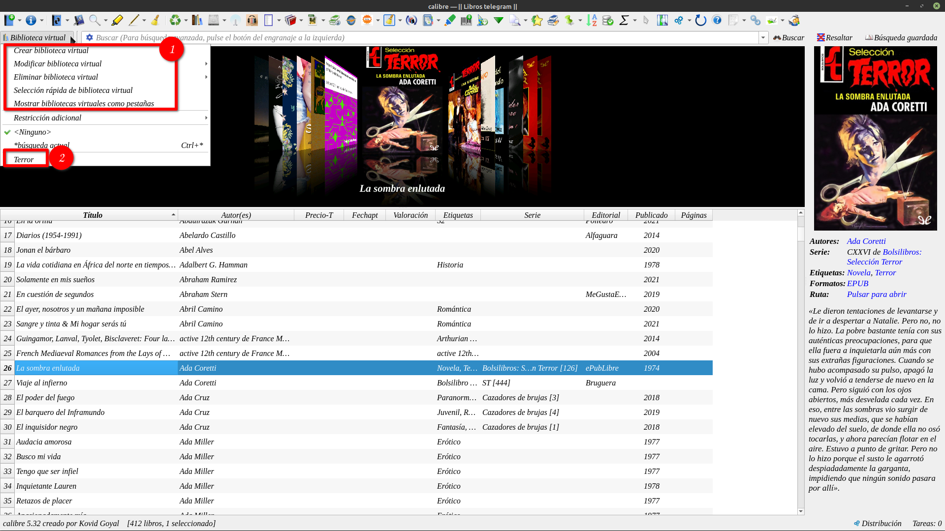The width and height of the screenshot is (945, 531).
Task: Toggle Mostrar bibliotecas virtuales como pestañas
Action: click(x=84, y=103)
